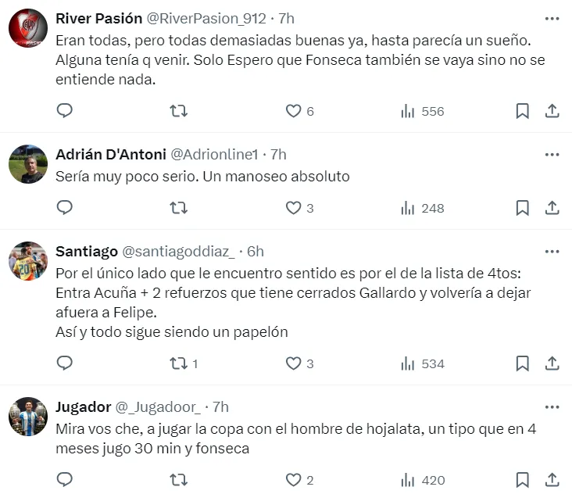View analytics showing 248 views
572x494 pixels.
(x=422, y=208)
